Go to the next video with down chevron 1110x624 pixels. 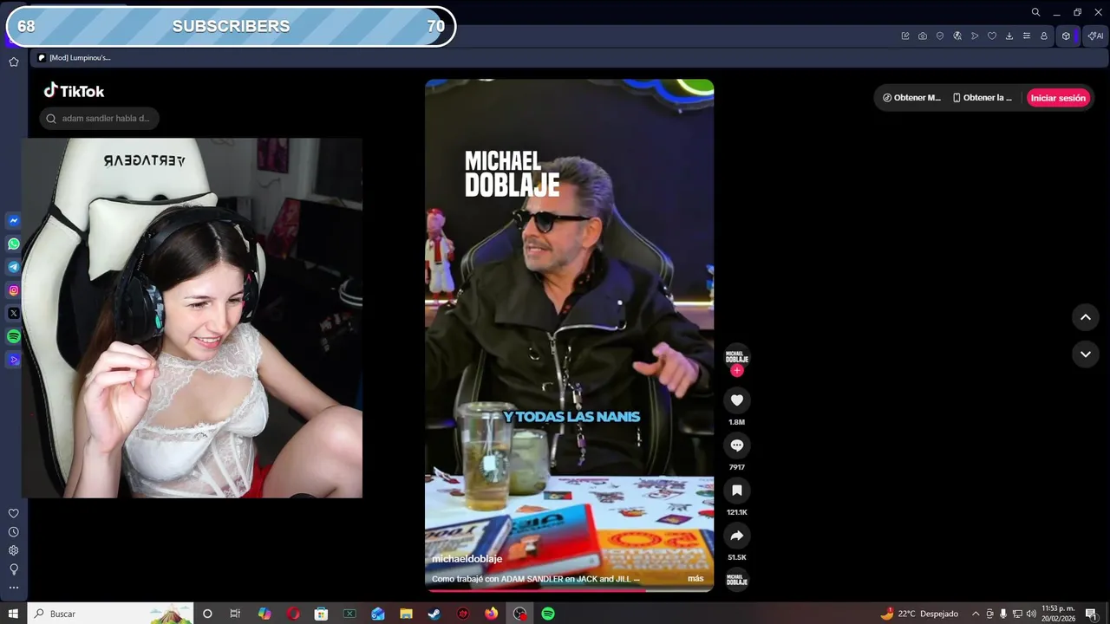point(1086,354)
